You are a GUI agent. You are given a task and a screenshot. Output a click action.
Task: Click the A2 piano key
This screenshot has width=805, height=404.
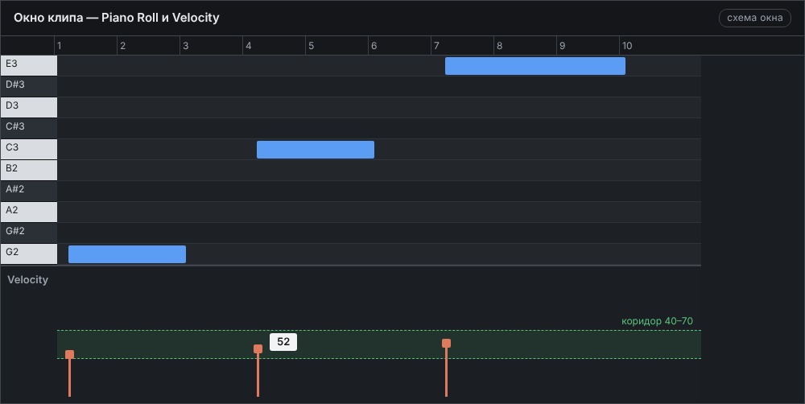pyautogui.click(x=29, y=212)
